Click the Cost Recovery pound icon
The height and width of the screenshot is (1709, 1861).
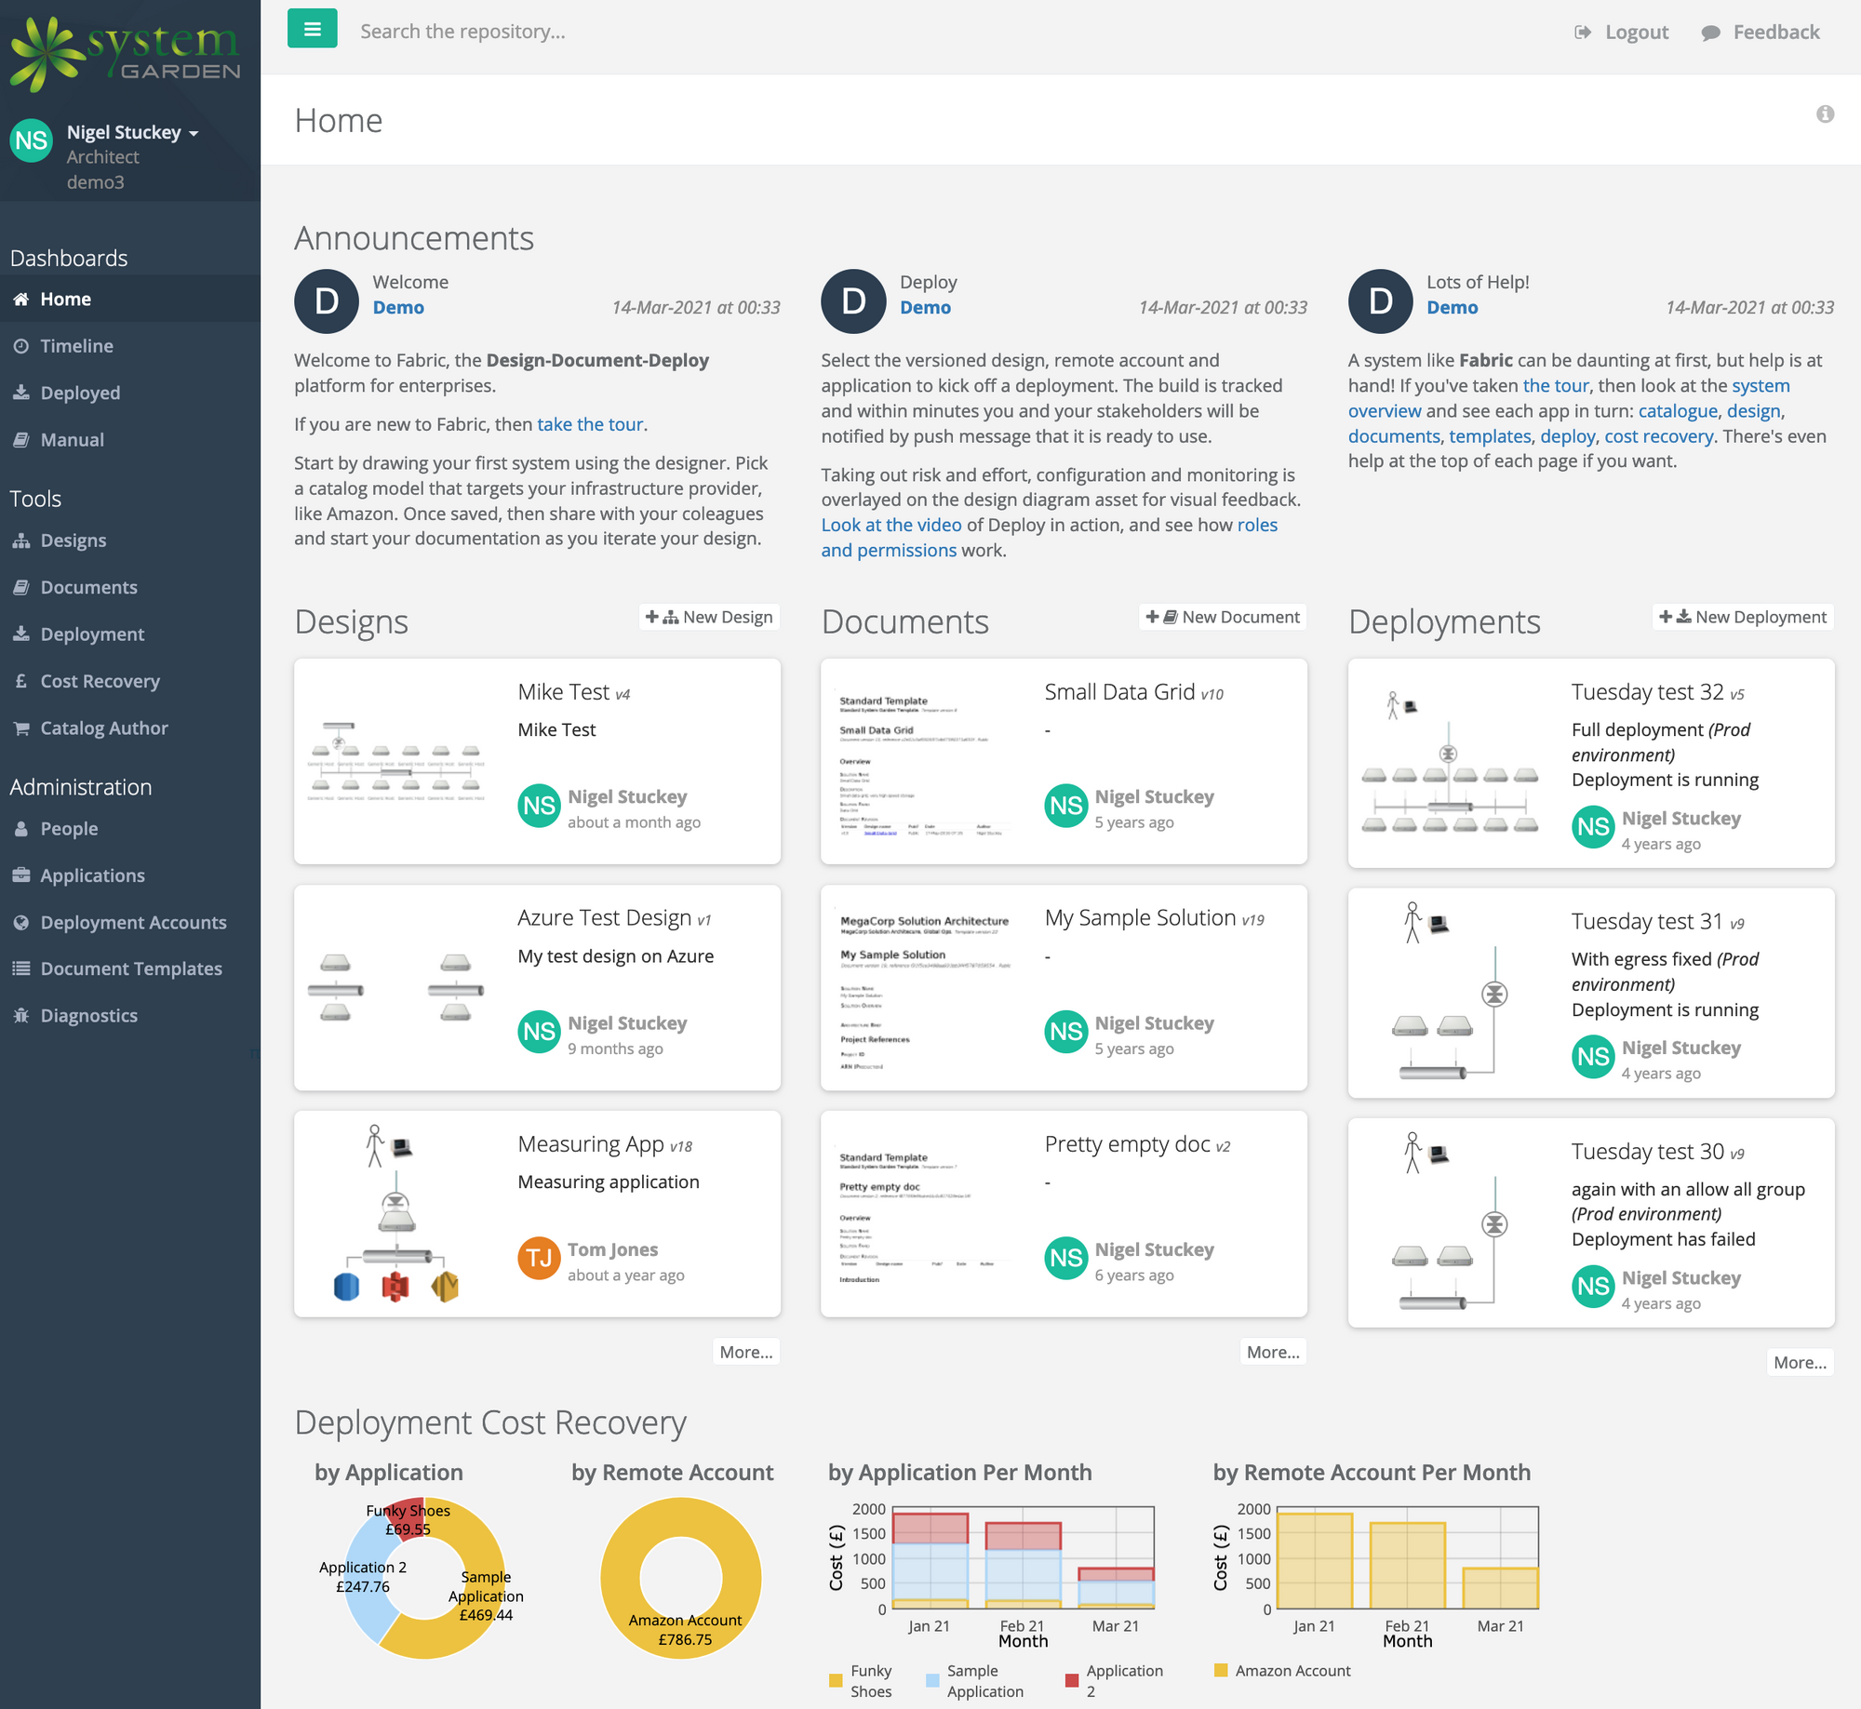(x=20, y=681)
